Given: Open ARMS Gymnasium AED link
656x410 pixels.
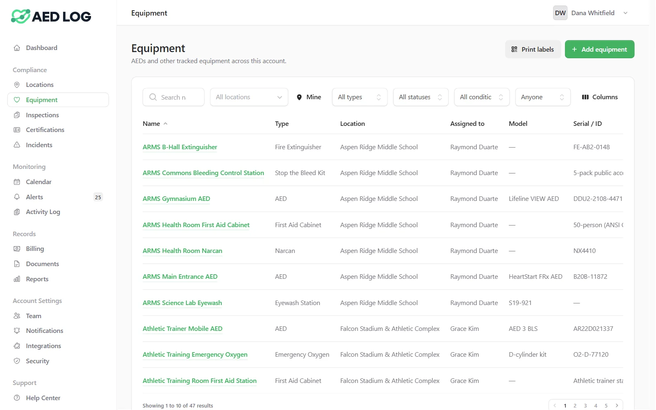Looking at the screenshot, I should coord(176,199).
